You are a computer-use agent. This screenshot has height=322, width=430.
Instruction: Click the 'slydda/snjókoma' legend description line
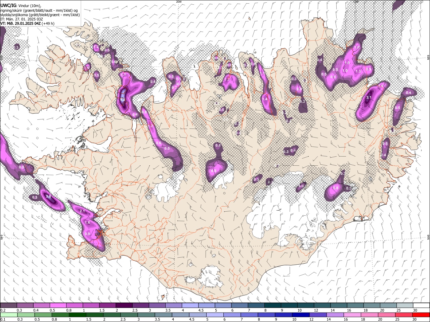coord(40,15)
